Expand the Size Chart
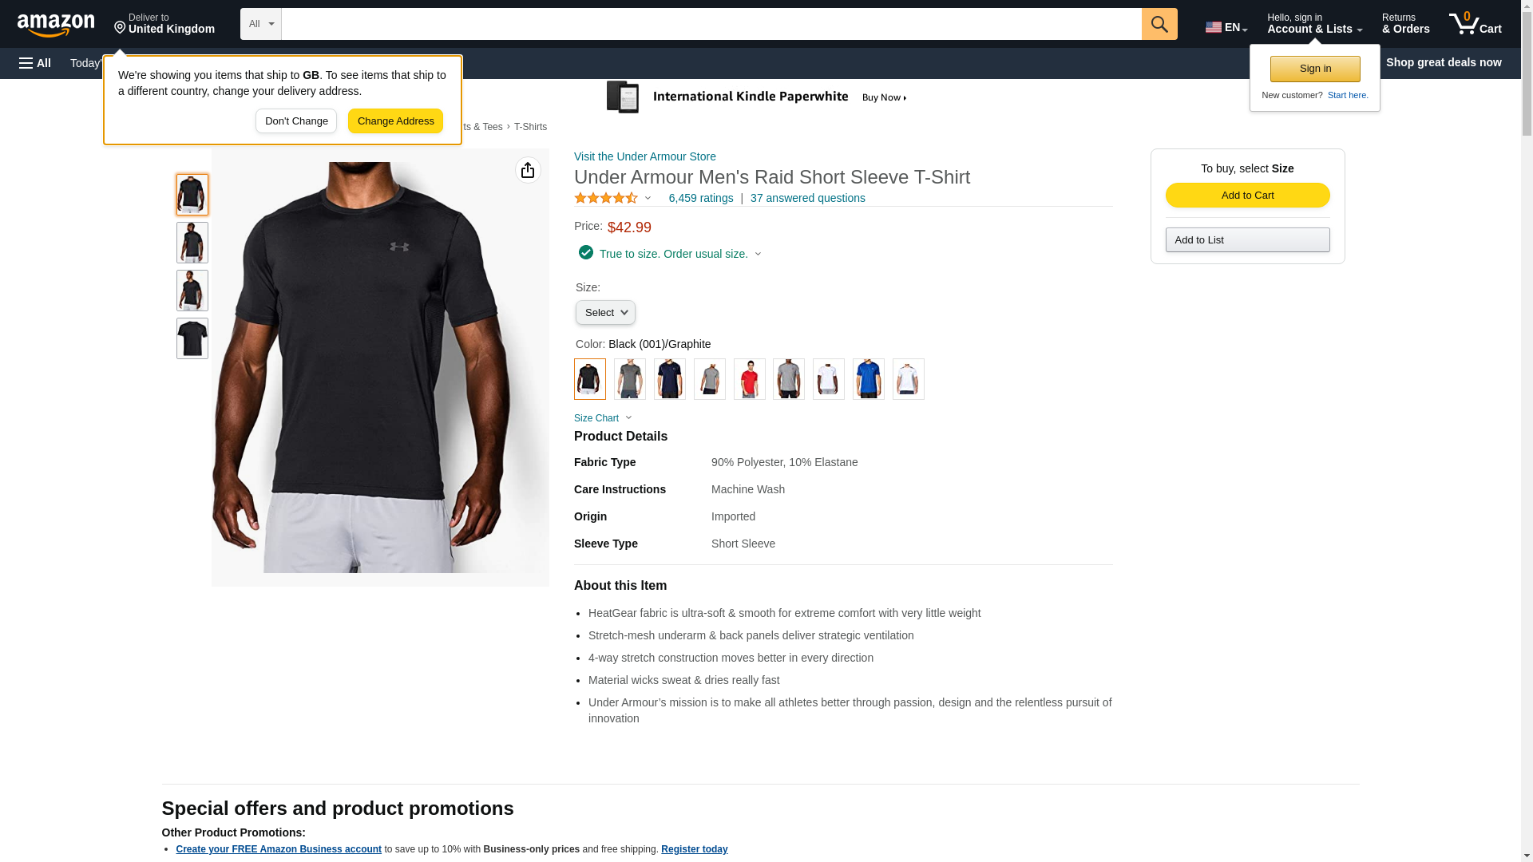Viewport: 1533px width, 862px height. click(x=603, y=418)
